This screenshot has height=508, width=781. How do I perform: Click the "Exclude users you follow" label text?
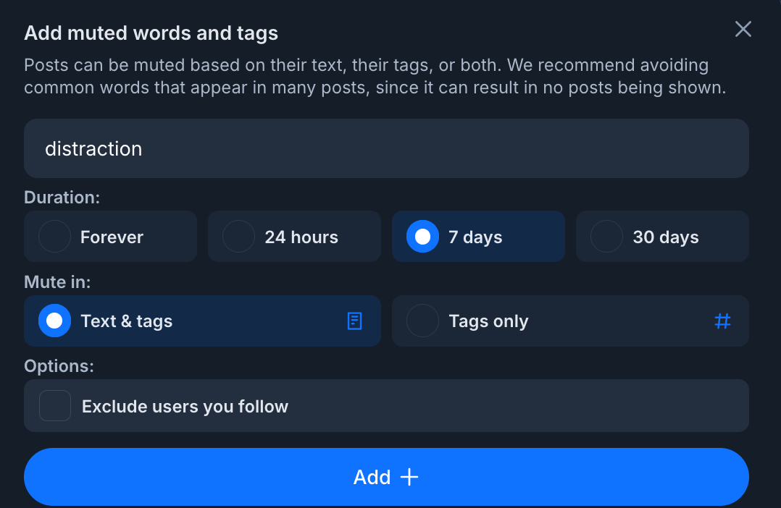tap(185, 407)
